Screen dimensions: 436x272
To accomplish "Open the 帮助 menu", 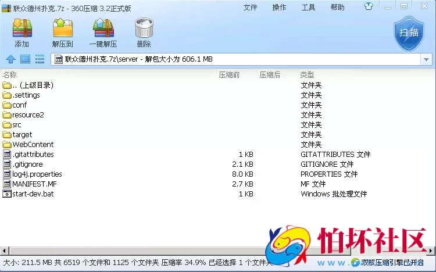I will (338, 8).
